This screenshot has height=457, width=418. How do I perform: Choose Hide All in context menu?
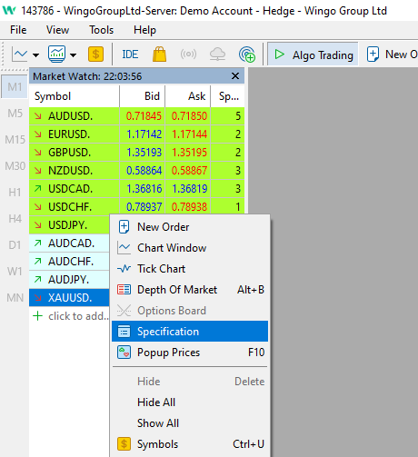[190, 402]
